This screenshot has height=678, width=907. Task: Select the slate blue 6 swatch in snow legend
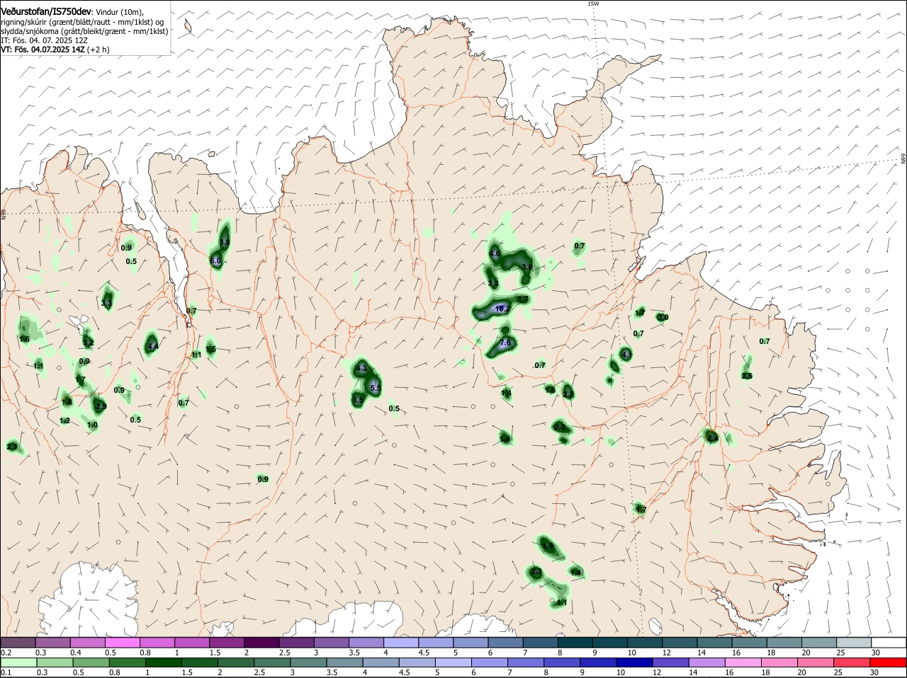[x=506, y=642]
